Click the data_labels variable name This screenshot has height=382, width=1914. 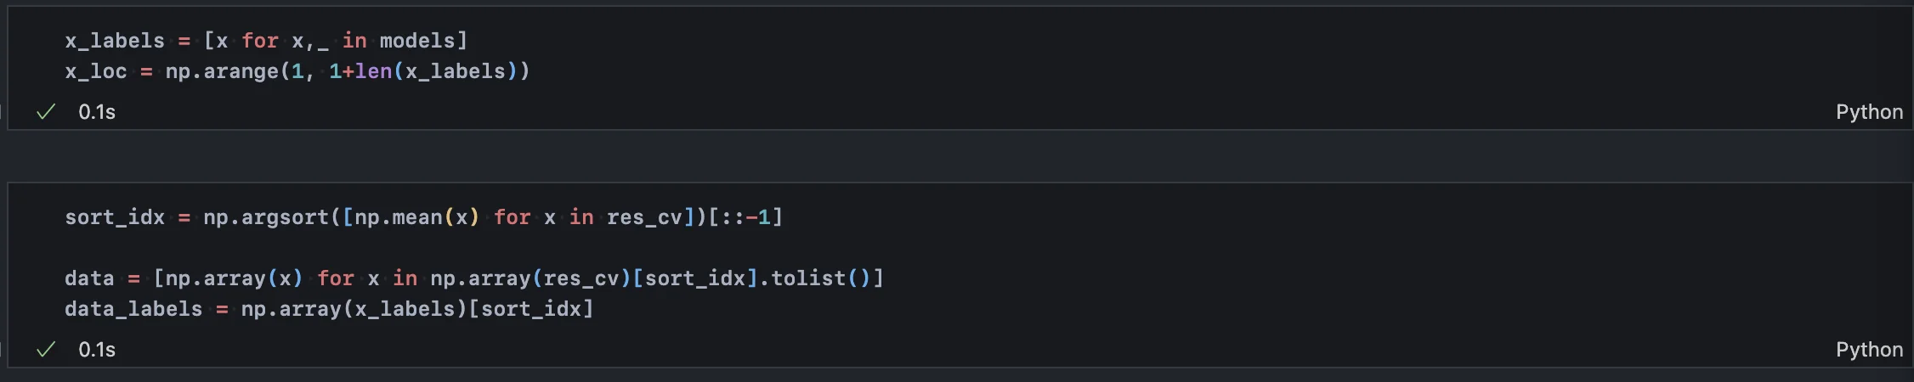click(x=133, y=309)
